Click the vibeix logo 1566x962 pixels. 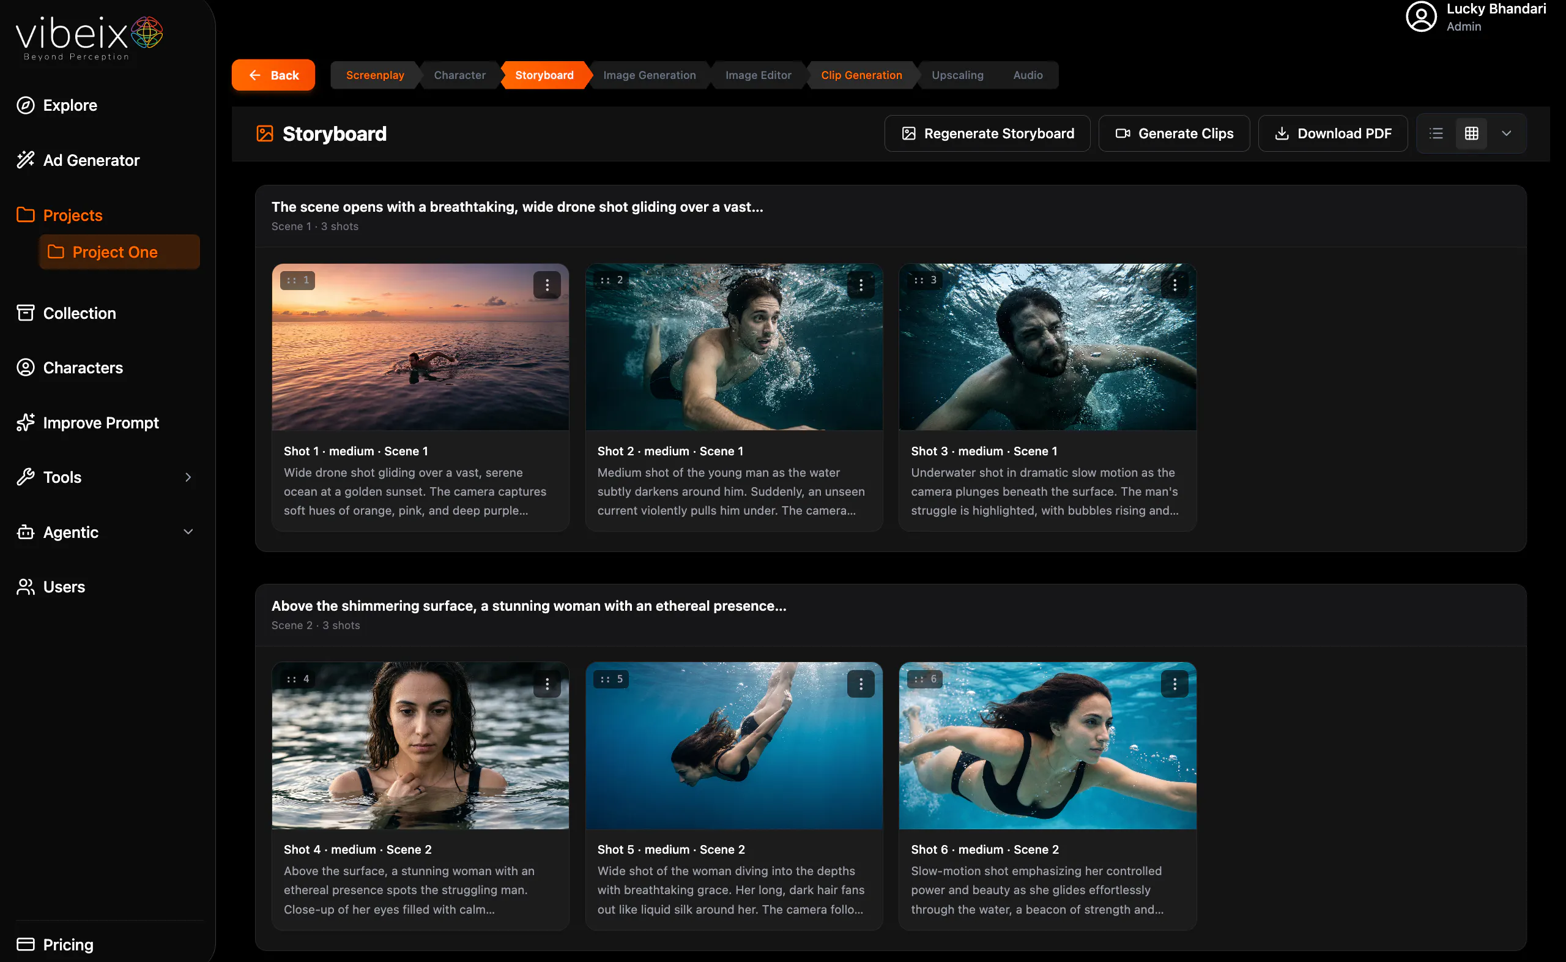pos(90,38)
